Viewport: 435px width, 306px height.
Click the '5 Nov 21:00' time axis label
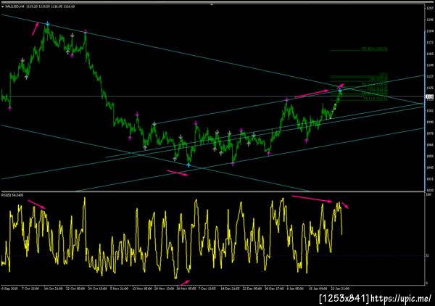point(120,289)
